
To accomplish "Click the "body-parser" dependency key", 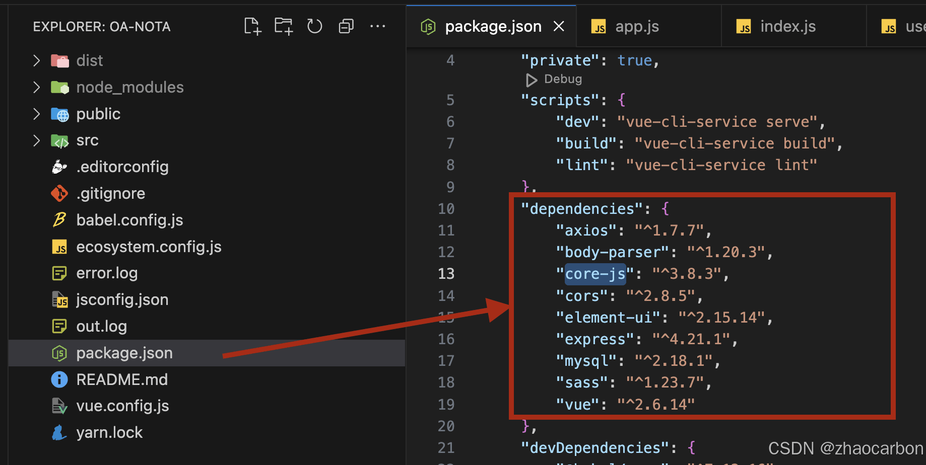I will click(612, 252).
